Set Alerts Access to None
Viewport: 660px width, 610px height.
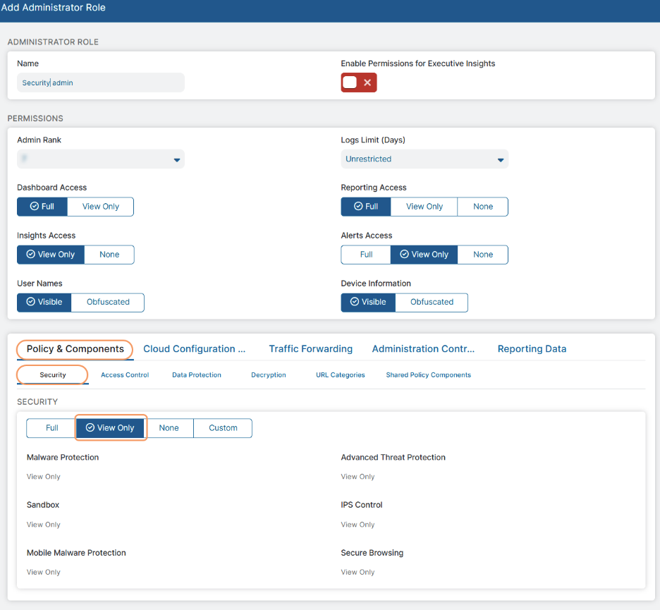pyautogui.click(x=483, y=255)
